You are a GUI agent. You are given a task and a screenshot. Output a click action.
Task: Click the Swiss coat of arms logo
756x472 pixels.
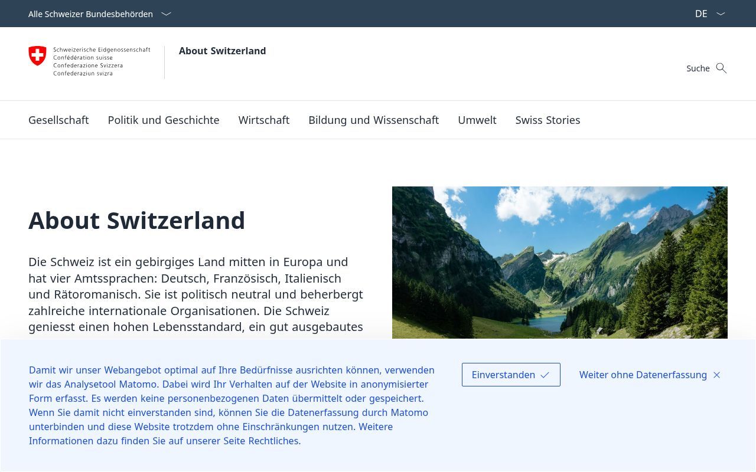pos(37,56)
